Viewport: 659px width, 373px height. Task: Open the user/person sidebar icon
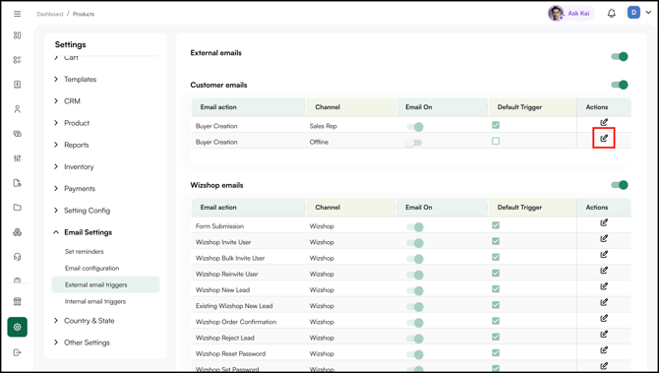(18, 109)
